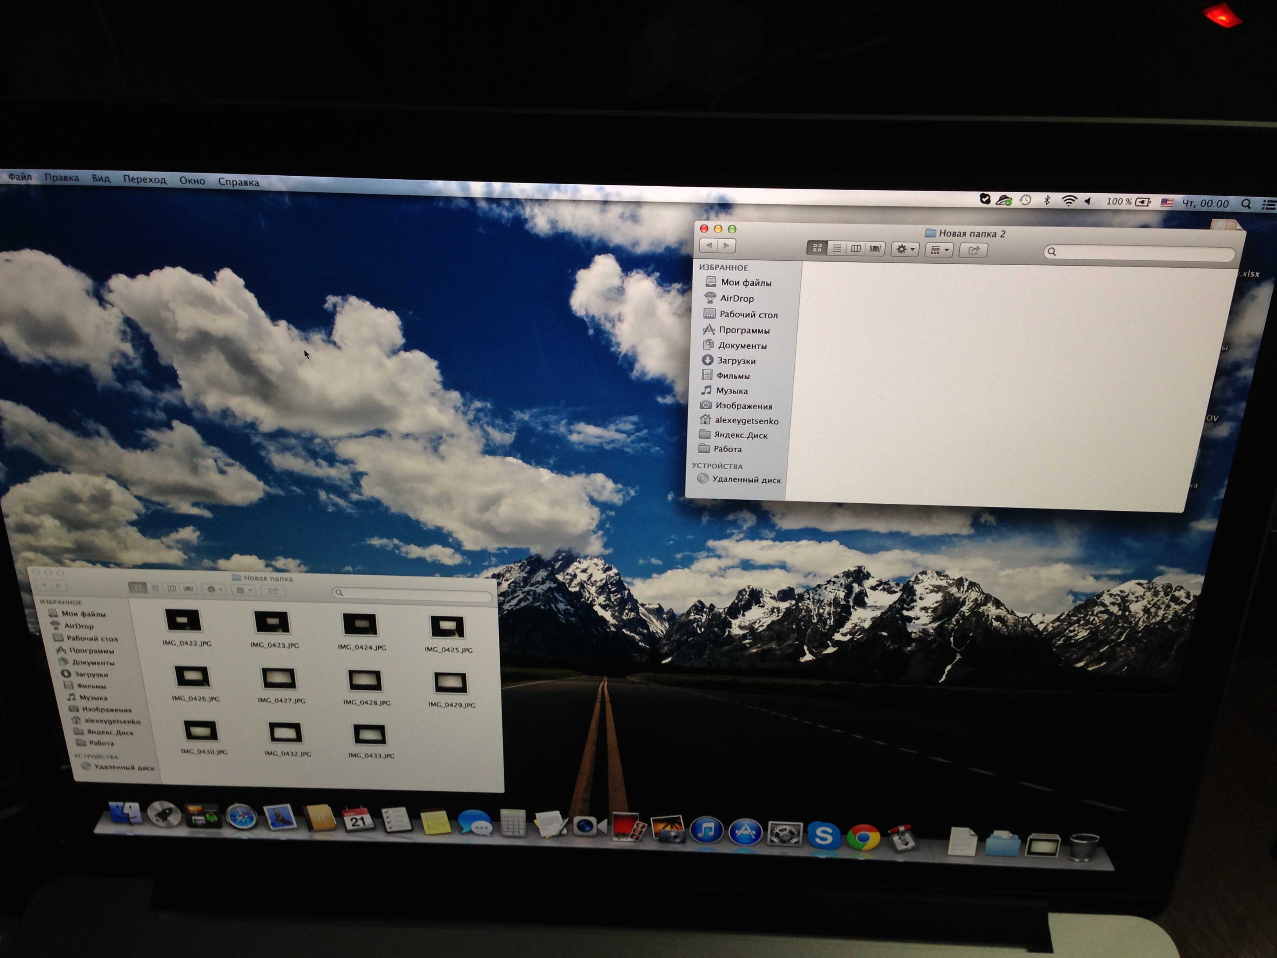This screenshot has height=958, width=1277.
Task: Select IMG_0433.JPG thumbnail in Новая папка
Action: (x=369, y=735)
